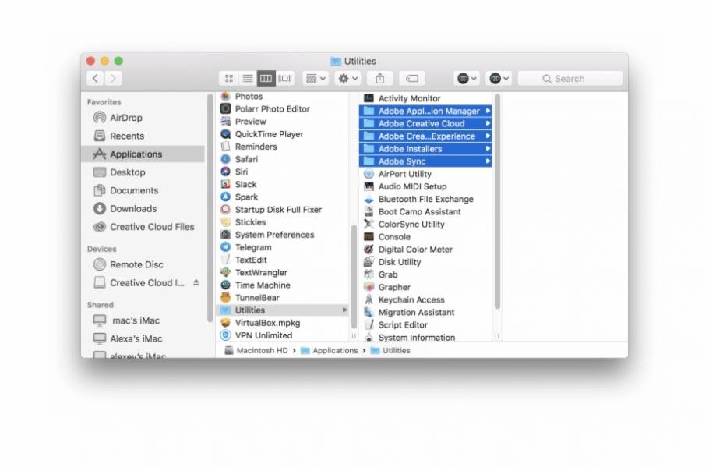Select Telegram in the applications list
Viewport: 709px width, 471px height.
pos(284,247)
